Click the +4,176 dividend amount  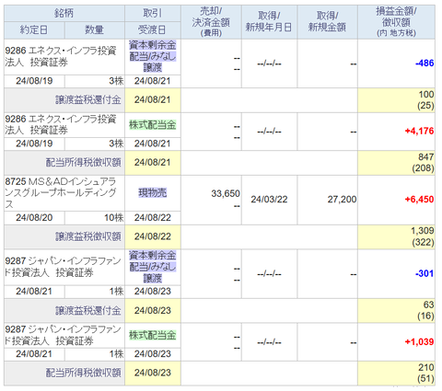[419, 132]
